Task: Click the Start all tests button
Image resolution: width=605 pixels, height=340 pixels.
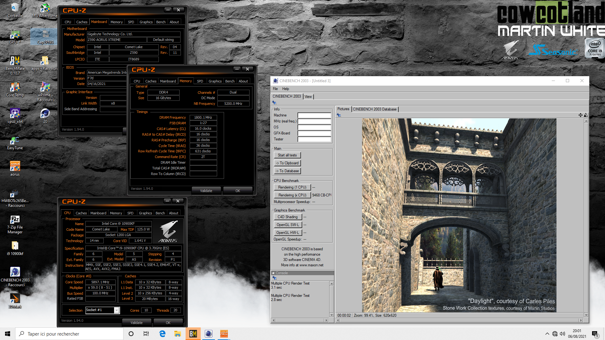Action: (287, 155)
